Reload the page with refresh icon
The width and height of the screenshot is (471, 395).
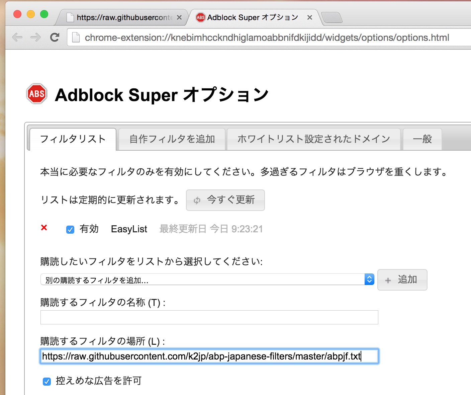[55, 37]
